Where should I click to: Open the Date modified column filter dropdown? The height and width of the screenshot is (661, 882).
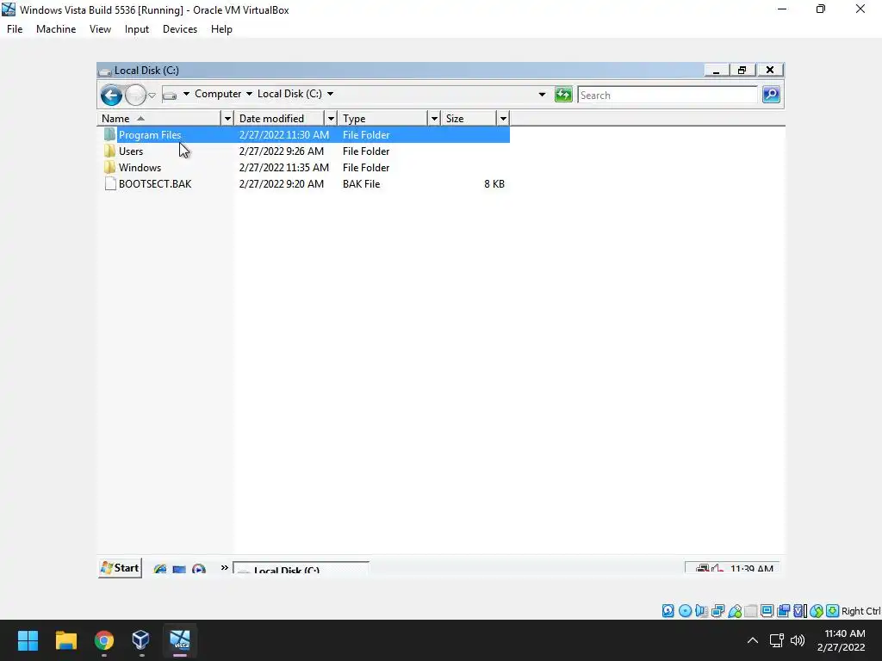point(332,119)
